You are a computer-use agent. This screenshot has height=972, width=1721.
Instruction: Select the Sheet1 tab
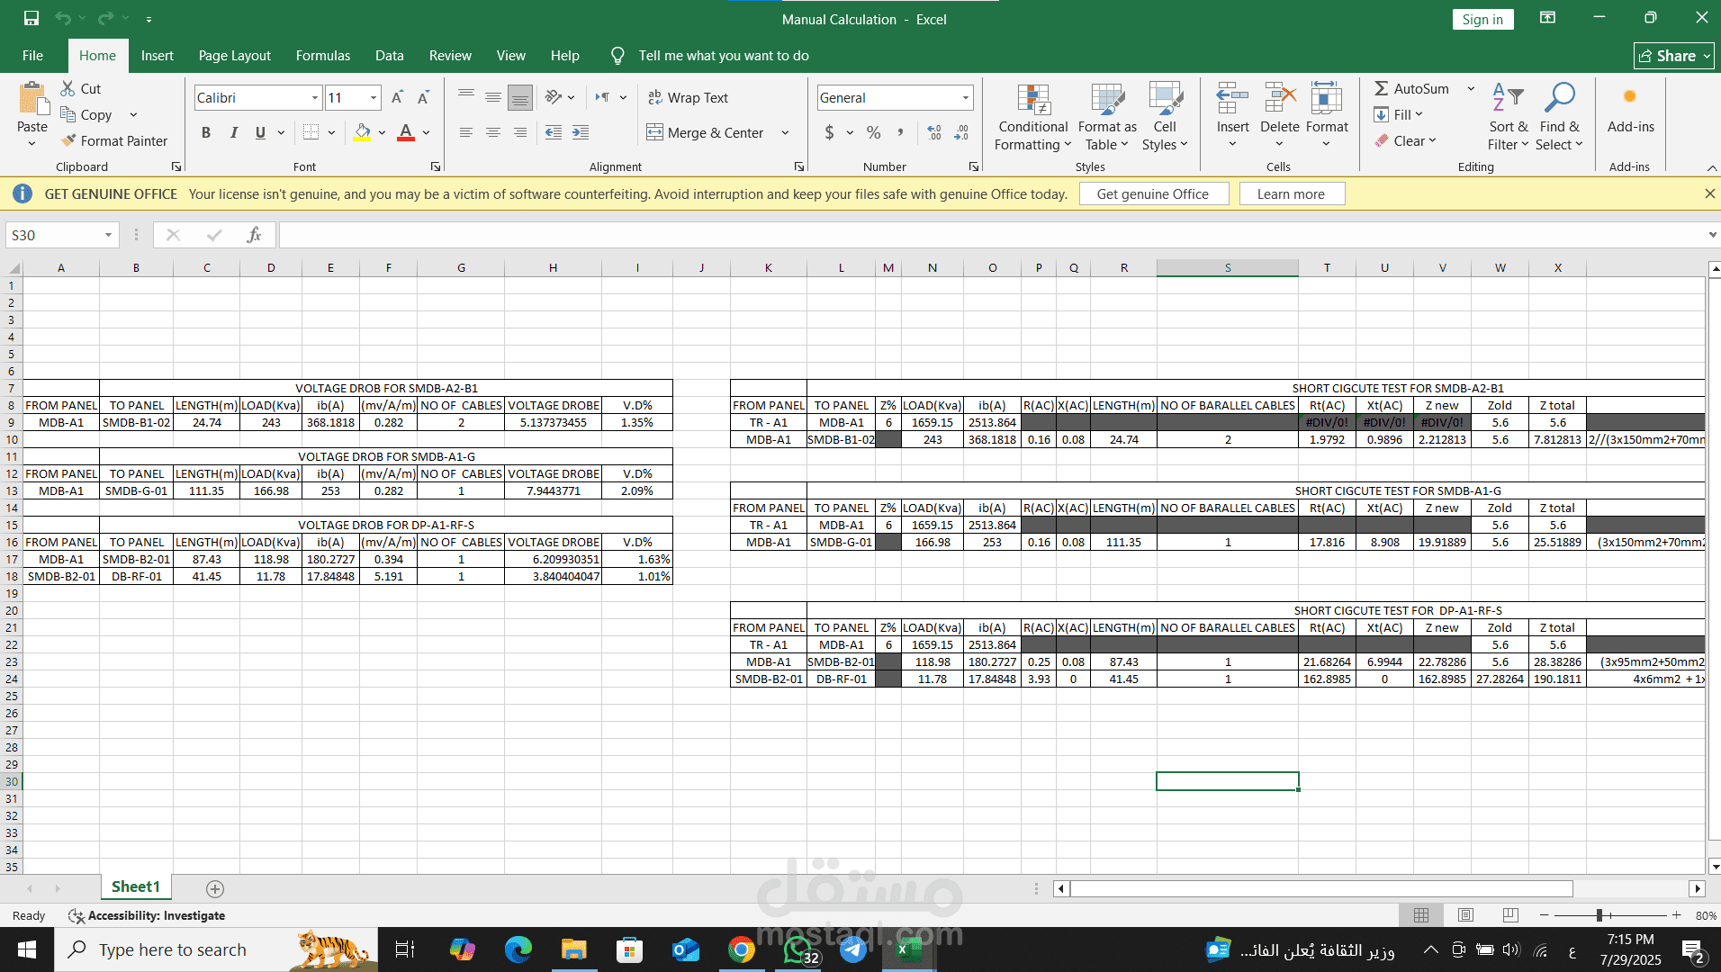(135, 886)
